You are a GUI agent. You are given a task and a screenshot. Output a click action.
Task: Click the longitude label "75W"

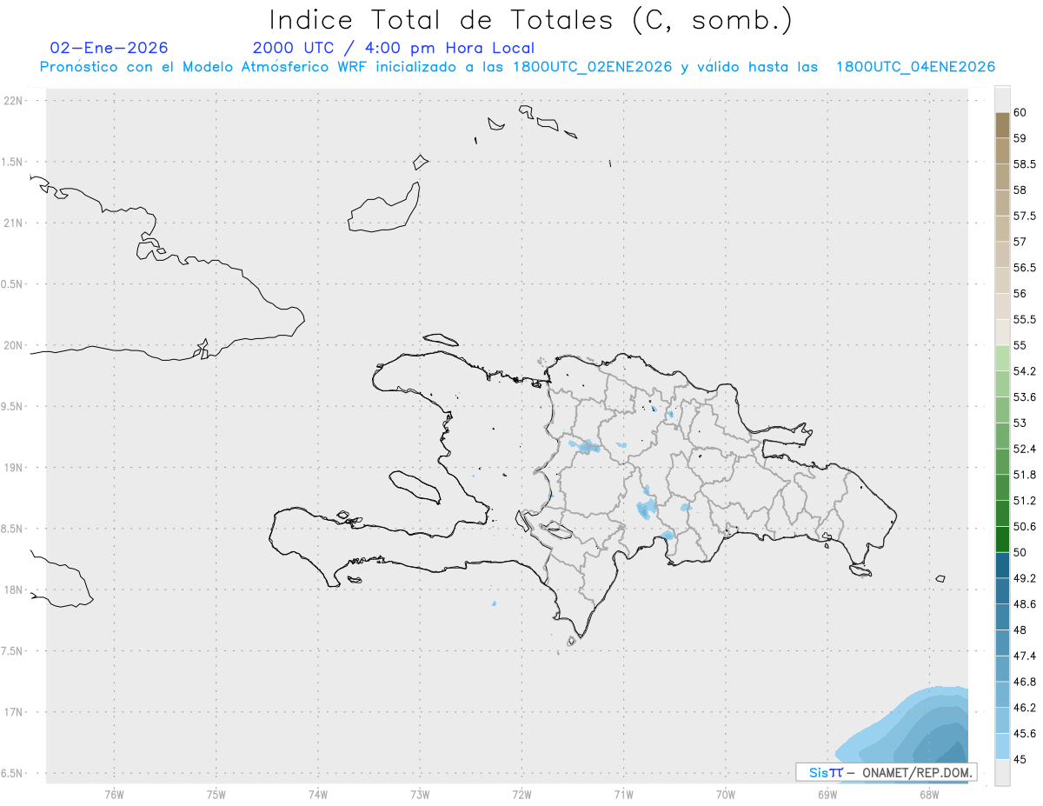(216, 794)
